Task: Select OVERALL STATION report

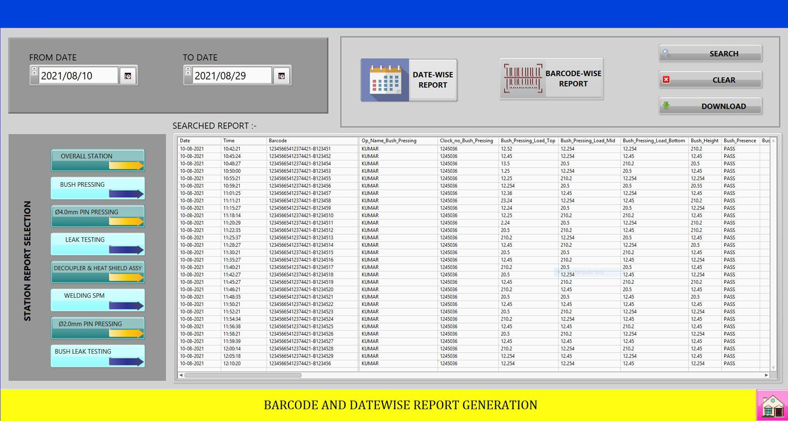Action: click(x=97, y=160)
